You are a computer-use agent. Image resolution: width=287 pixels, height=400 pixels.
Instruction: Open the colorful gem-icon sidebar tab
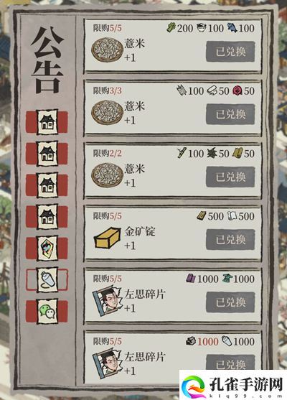point(47,248)
